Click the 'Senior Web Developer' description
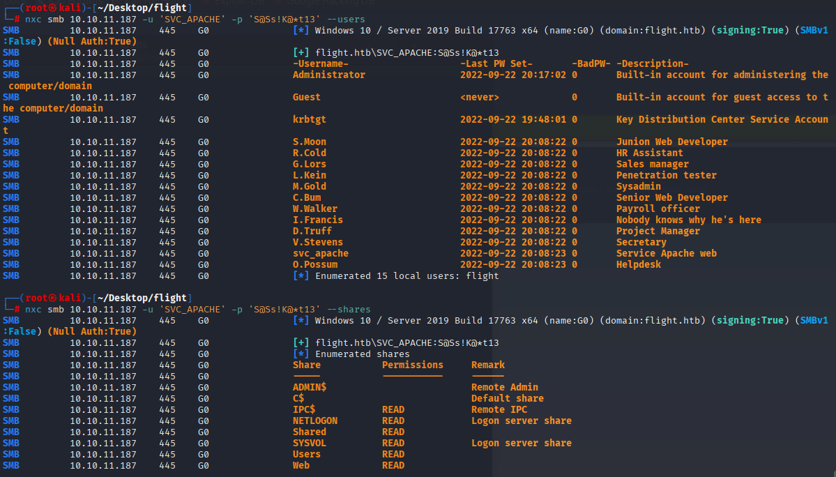This screenshot has width=836, height=477. 671,198
